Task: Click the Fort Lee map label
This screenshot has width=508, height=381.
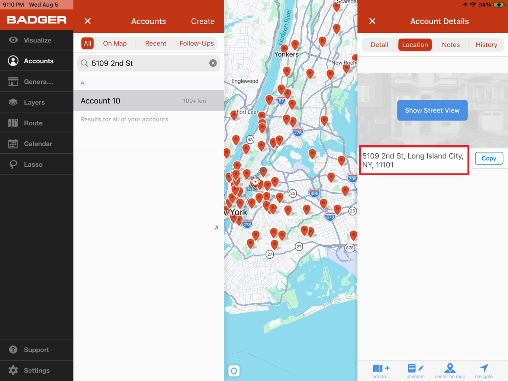Action: pyautogui.click(x=247, y=112)
